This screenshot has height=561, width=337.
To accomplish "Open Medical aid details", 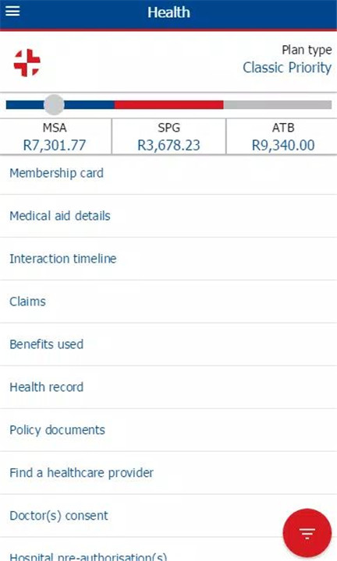I will [x=168, y=216].
